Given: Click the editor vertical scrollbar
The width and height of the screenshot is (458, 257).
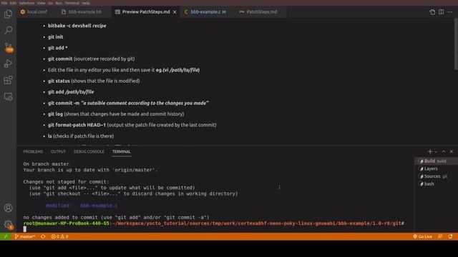Looking at the screenshot, I should [x=456, y=44].
